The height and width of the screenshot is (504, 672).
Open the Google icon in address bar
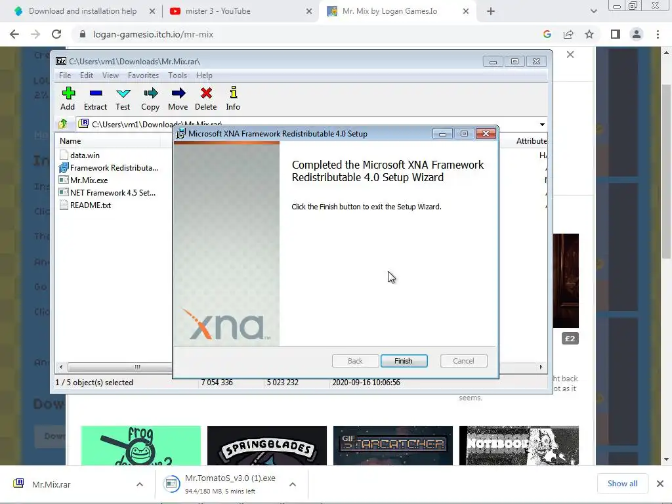tap(547, 34)
